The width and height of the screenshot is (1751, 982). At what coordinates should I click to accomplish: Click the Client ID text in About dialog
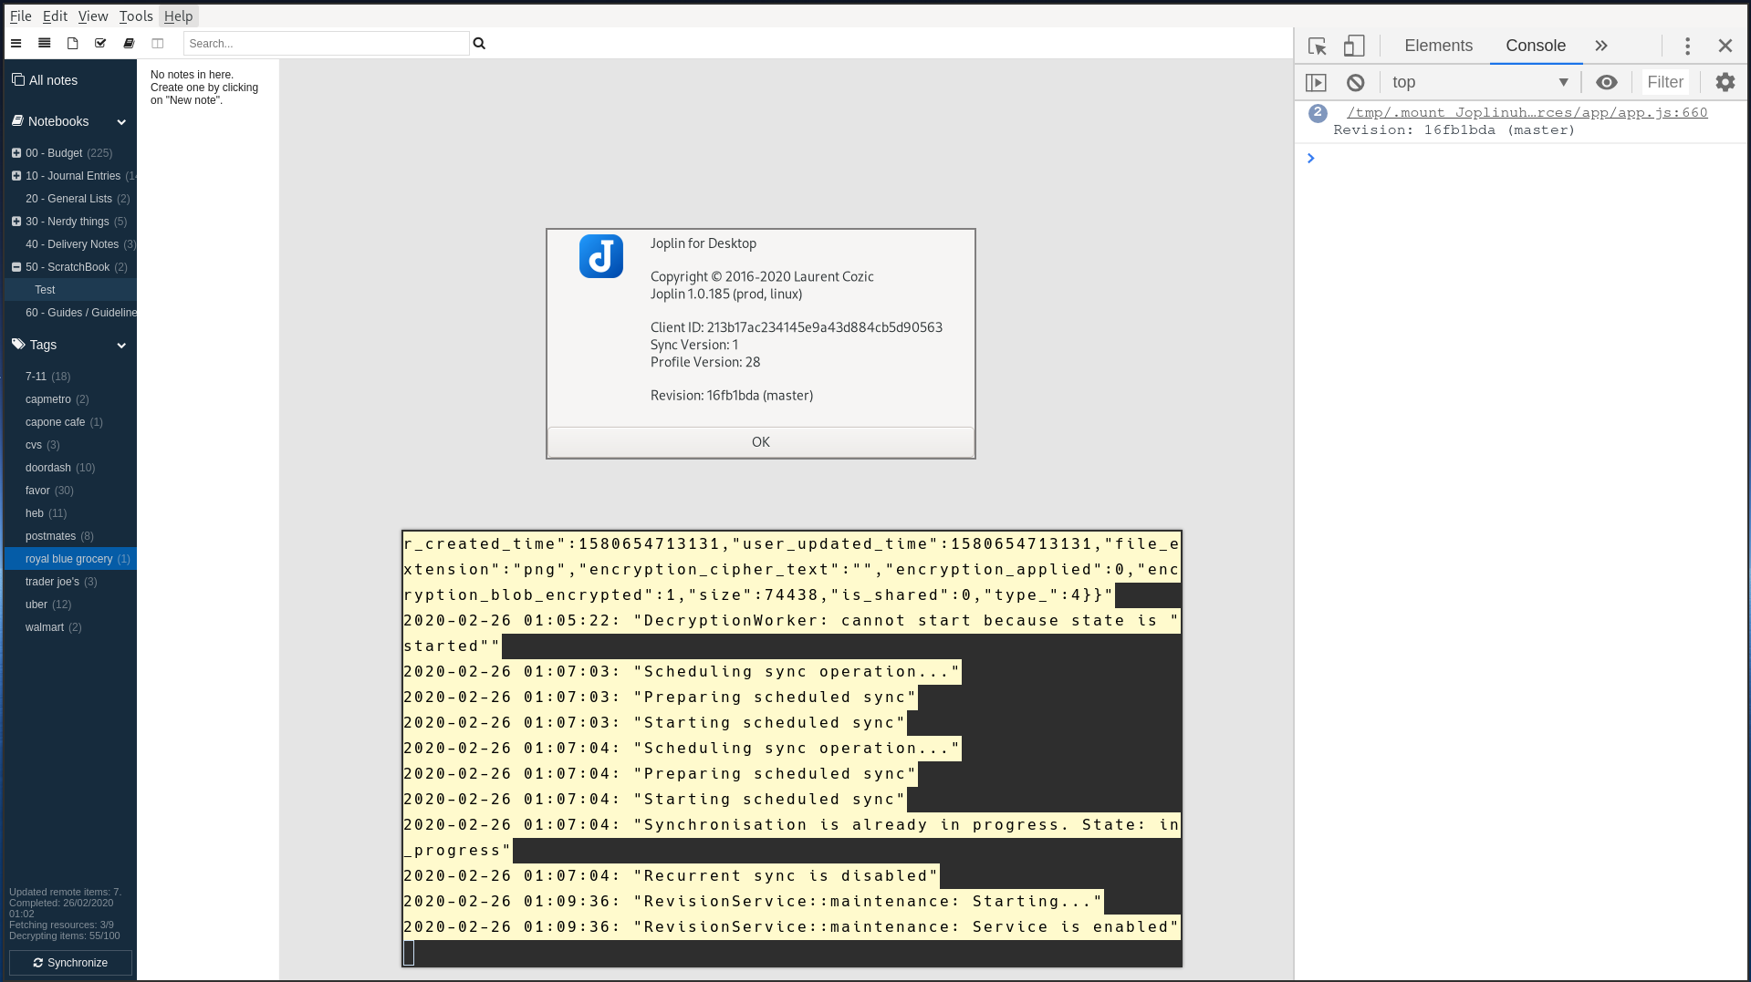coord(796,327)
